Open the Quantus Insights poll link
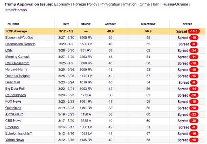 tap(18, 76)
